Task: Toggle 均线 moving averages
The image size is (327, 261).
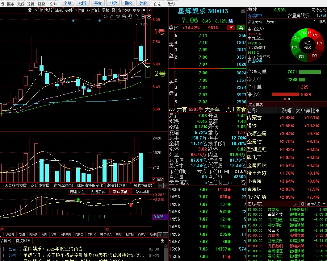Action: (x=96, y=10)
